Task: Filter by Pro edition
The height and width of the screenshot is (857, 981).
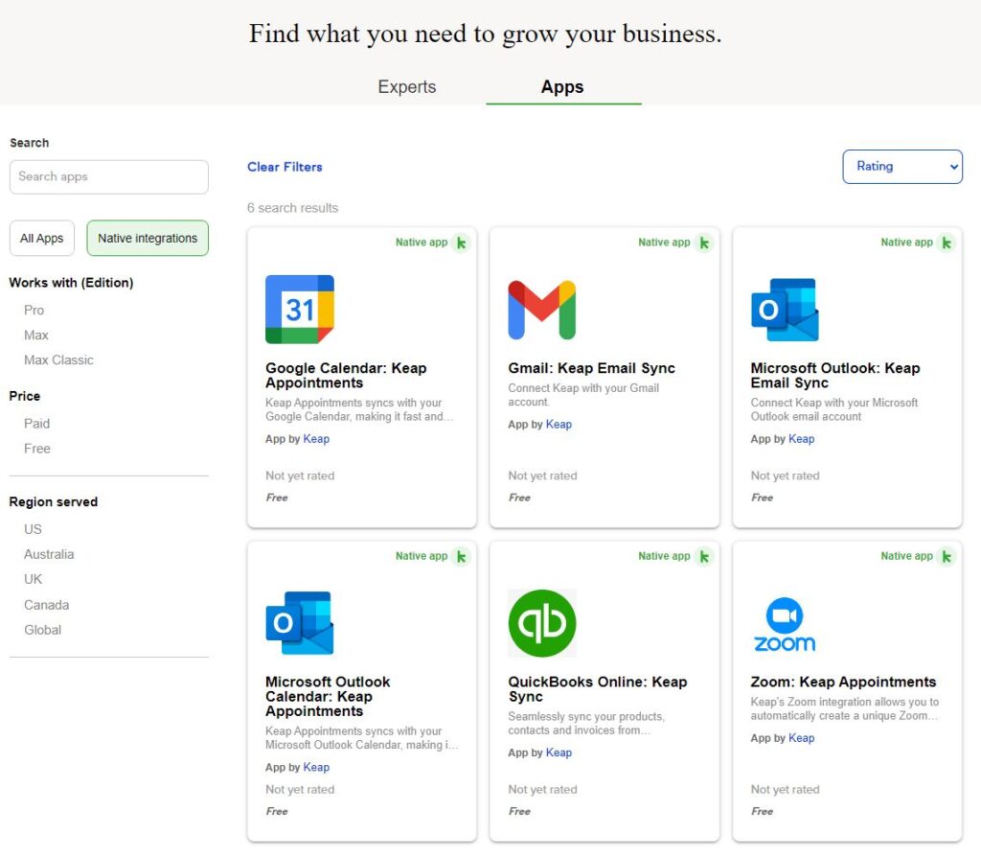Action: [x=34, y=311]
